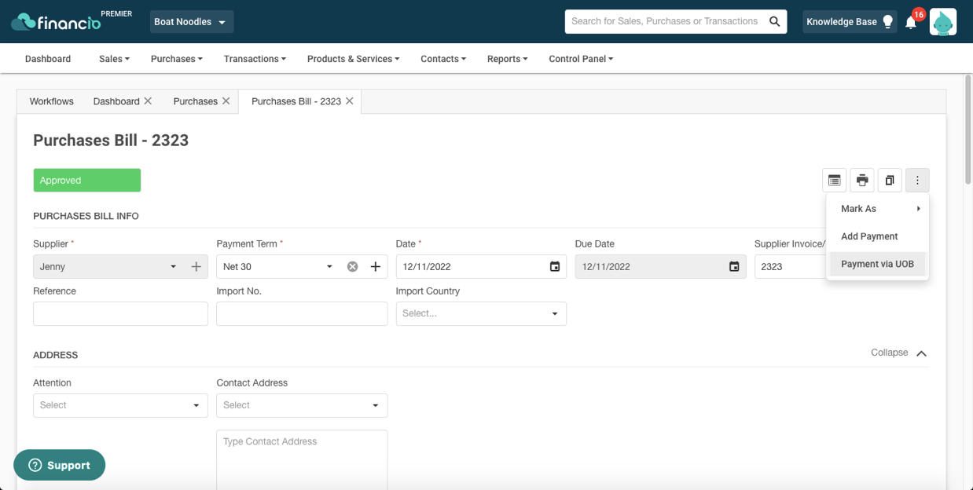Open the Payment Term dropdown arrow
Image resolution: width=973 pixels, height=490 pixels.
point(329,267)
